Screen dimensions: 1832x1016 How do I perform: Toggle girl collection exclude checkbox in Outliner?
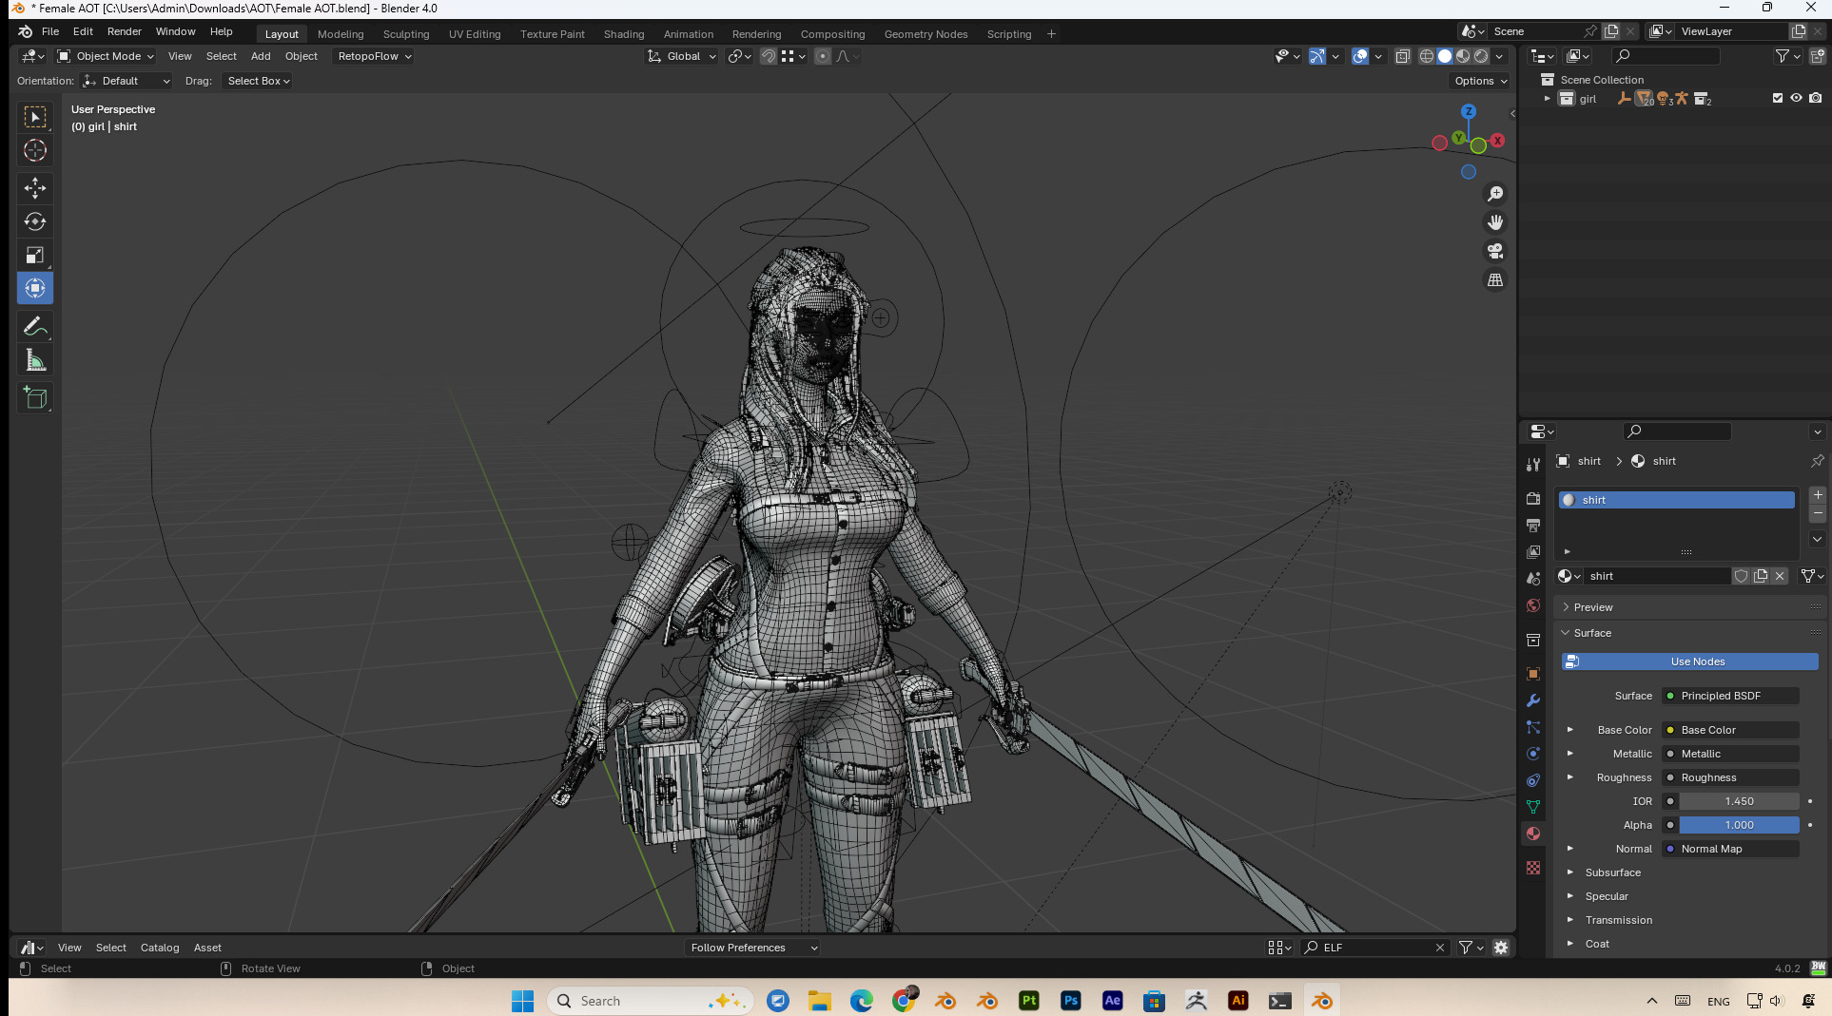coord(1777,98)
